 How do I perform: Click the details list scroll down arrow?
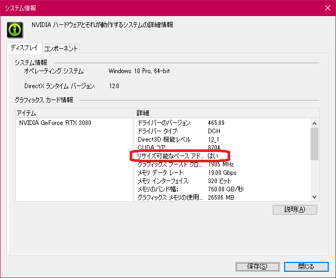click(314, 197)
